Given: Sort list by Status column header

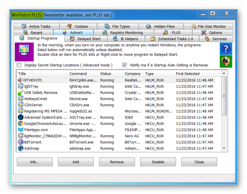Looking at the screenshot, I should pos(111,74).
